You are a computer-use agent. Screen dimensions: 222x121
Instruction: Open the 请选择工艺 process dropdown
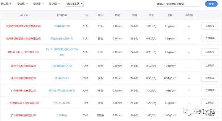pos(74,4)
